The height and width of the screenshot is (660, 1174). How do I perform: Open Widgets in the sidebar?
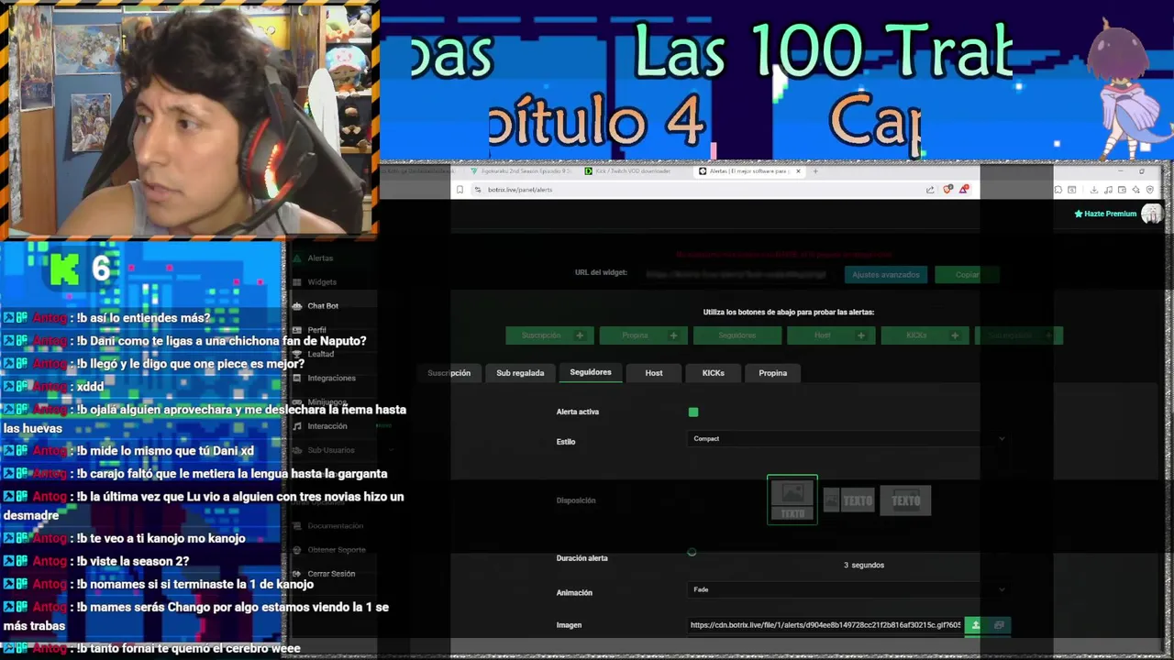point(322,282)
